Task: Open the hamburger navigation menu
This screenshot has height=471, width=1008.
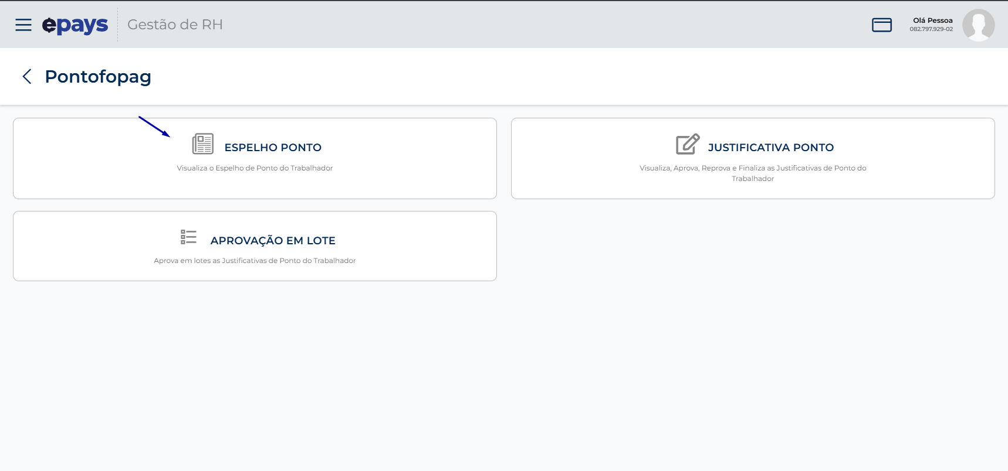Action: pos(23,25)
